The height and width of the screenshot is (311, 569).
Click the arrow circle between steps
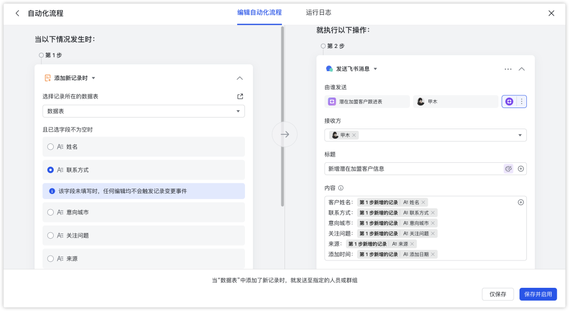tap(285, 134)
